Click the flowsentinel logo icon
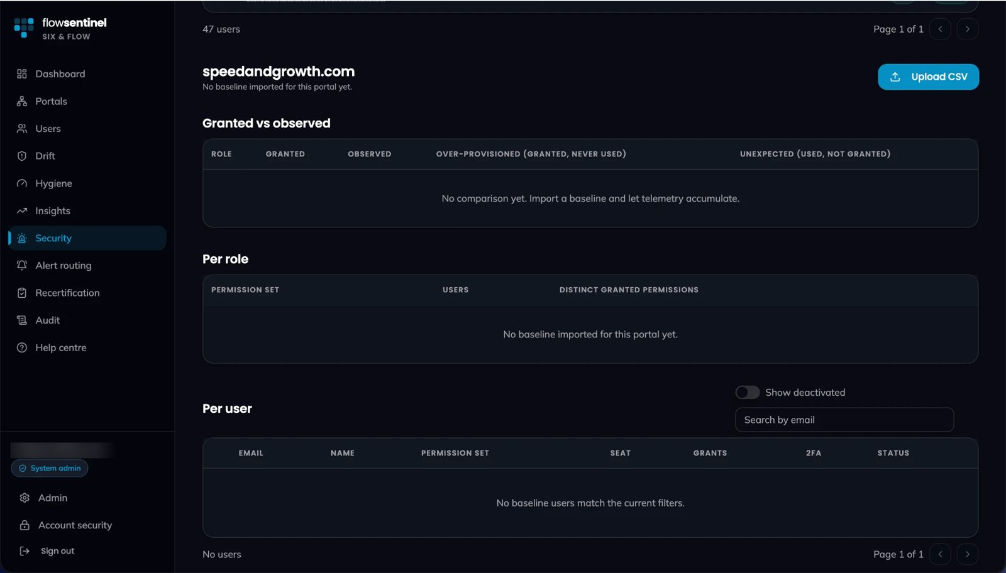 pos(24,28)
